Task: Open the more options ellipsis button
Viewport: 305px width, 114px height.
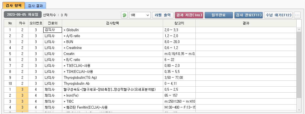Action: (297, 15)
